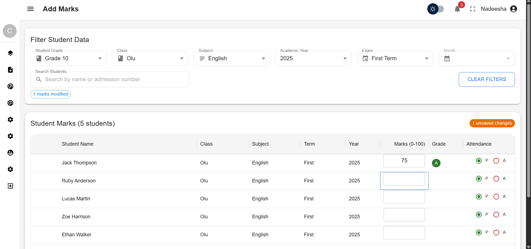
Task: Click the notifications bell icon
Action: [x=457, y=9]
